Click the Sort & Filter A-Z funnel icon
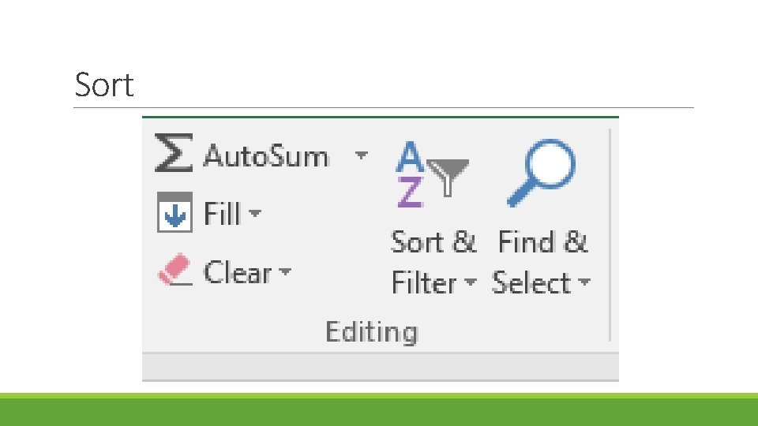 [432, 174]
